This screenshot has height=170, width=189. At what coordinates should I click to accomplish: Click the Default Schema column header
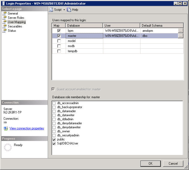[162, 26]
